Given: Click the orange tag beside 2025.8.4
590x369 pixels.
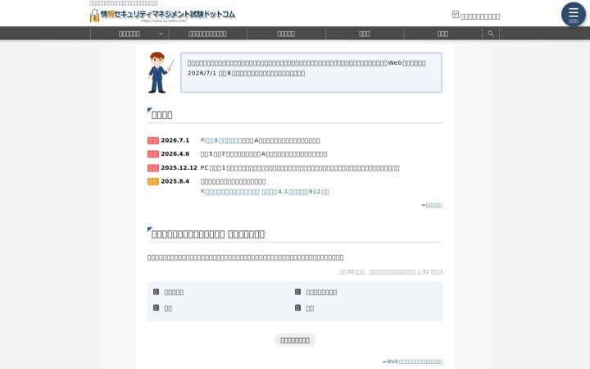Looking at the screenshot, I should (x=153, y=181).
